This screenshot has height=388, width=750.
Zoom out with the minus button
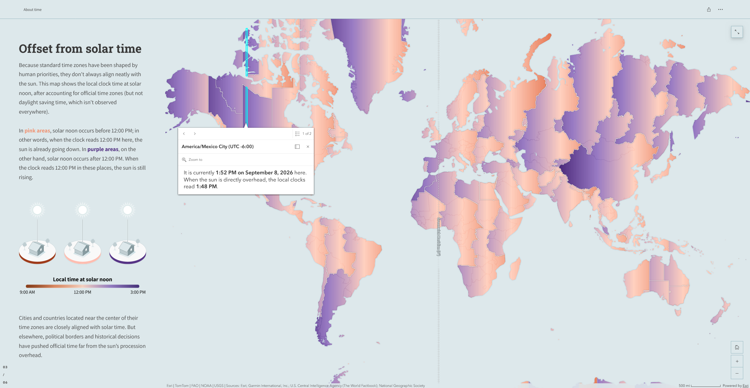[737, 373]
